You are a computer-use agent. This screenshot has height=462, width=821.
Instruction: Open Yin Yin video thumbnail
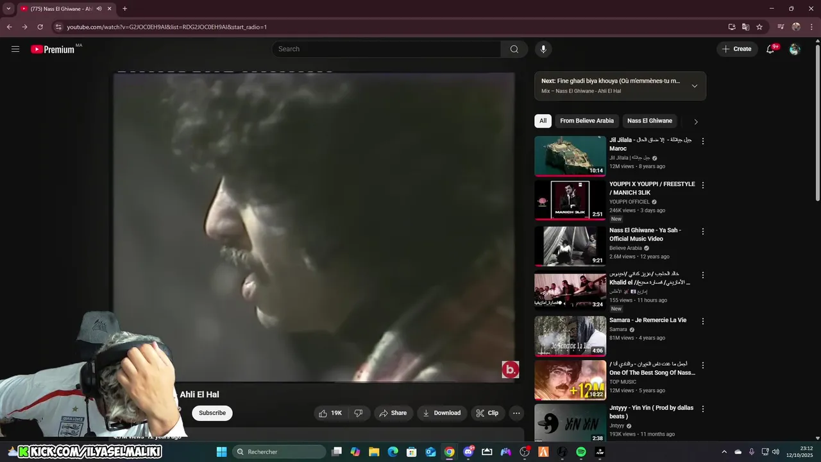pyautogui.click(x=570, y=424)
